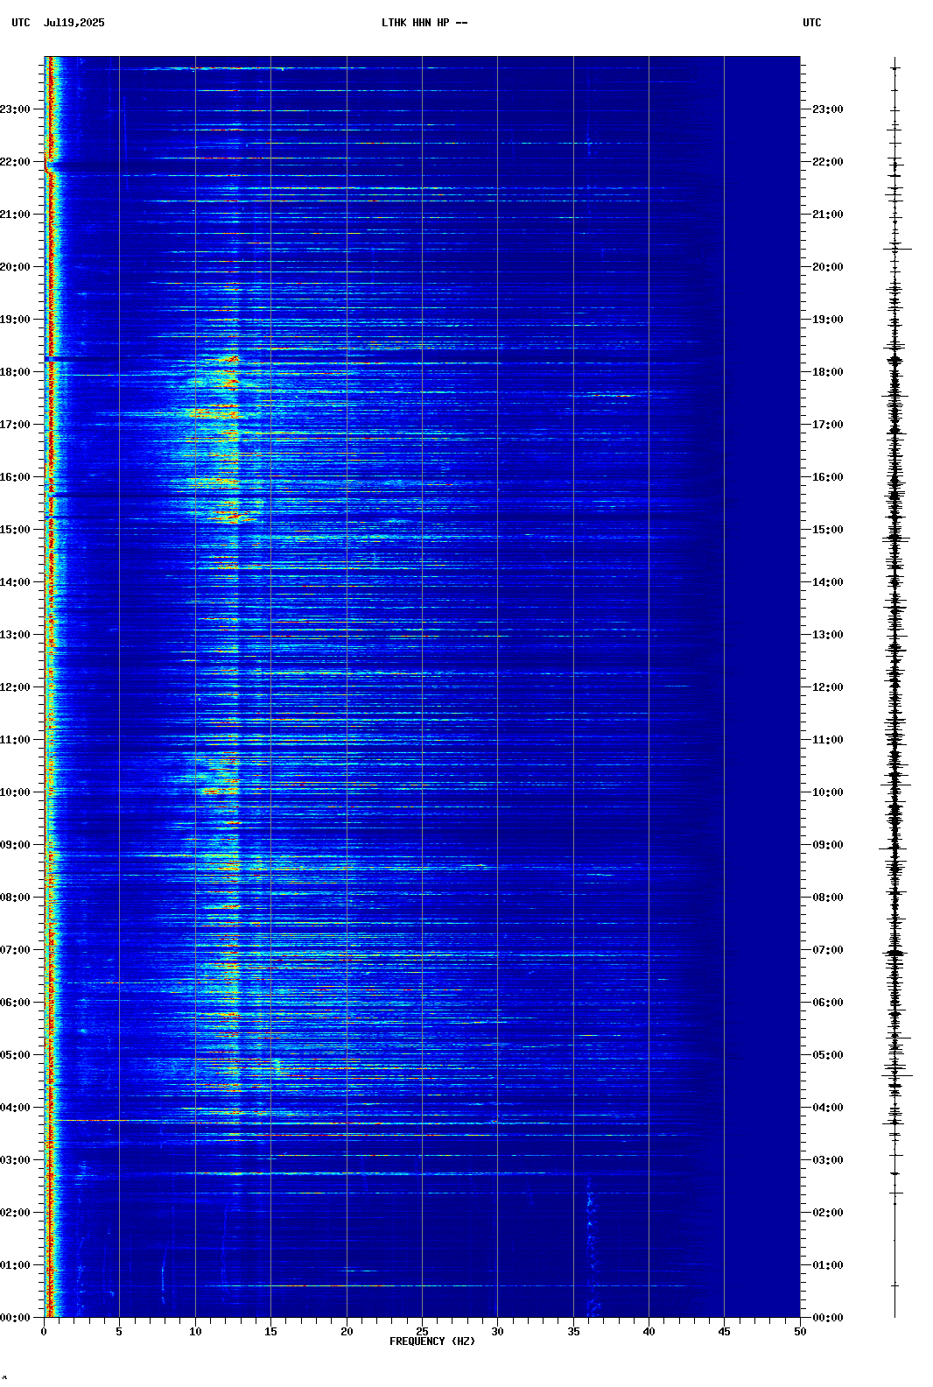Click the right-axis 00:00 time label
This screenshot has width=933, height=1387.
coord(828,1318)
